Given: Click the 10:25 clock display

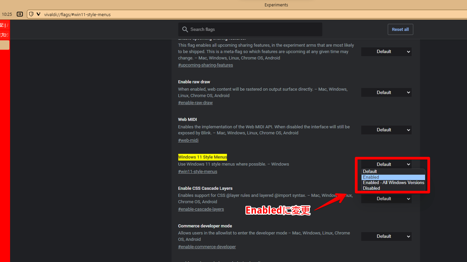Looking at the screenshot, I should (7, 14).
